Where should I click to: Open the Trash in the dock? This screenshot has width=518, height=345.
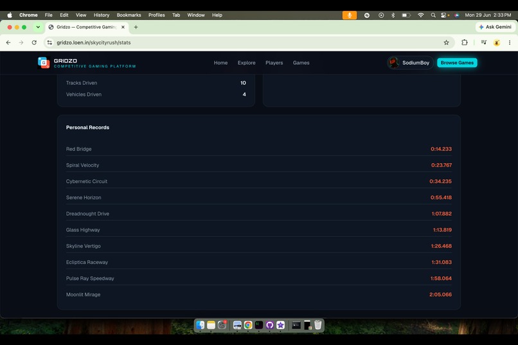click(x=317, y=325)
